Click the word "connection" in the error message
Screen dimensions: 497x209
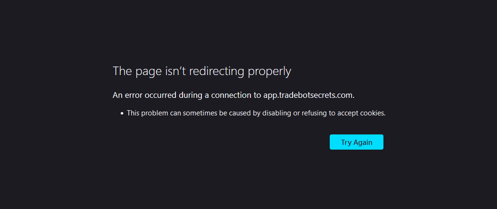point(231,95)
